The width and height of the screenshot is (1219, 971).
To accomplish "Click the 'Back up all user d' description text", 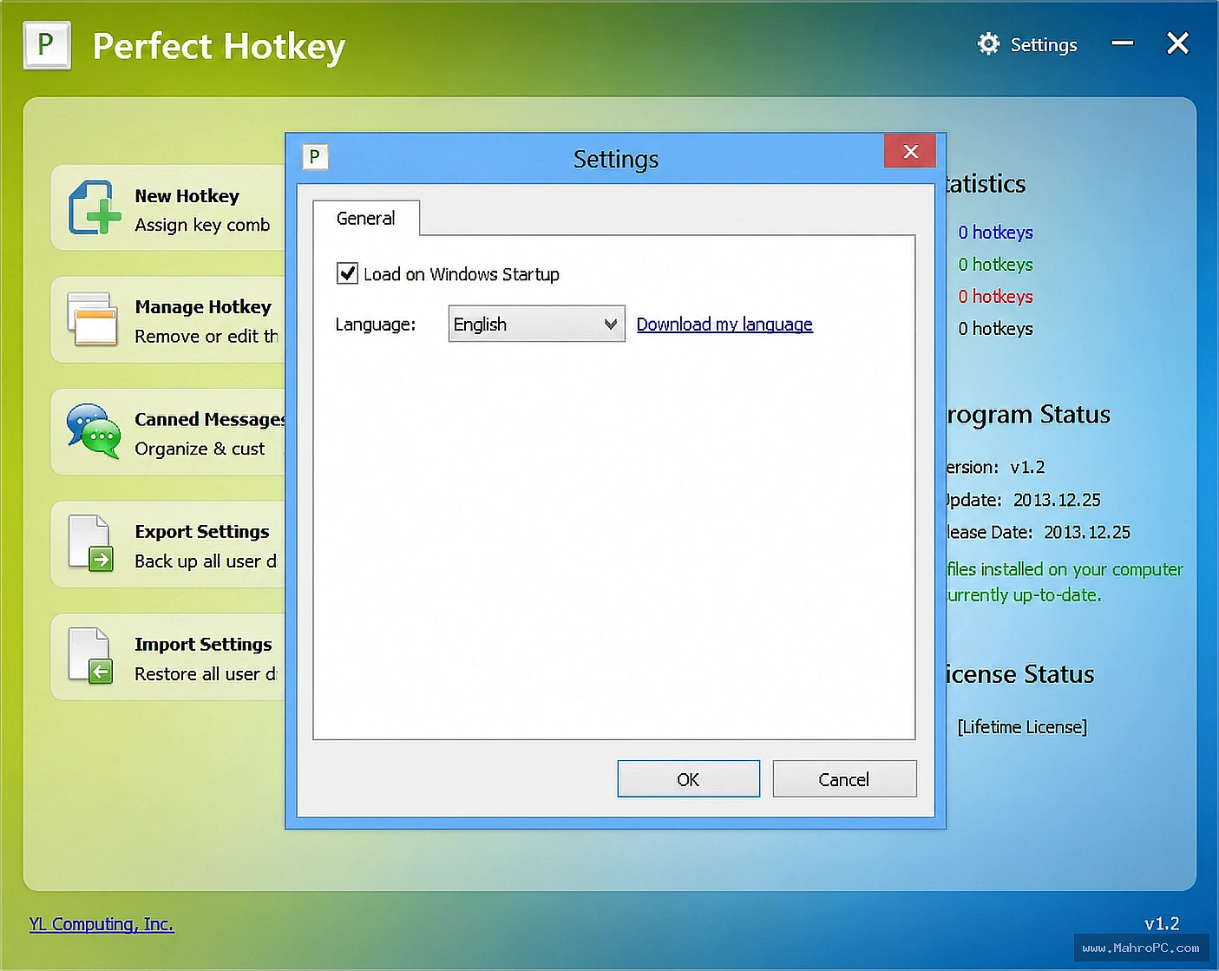I will tap(206, 561).
